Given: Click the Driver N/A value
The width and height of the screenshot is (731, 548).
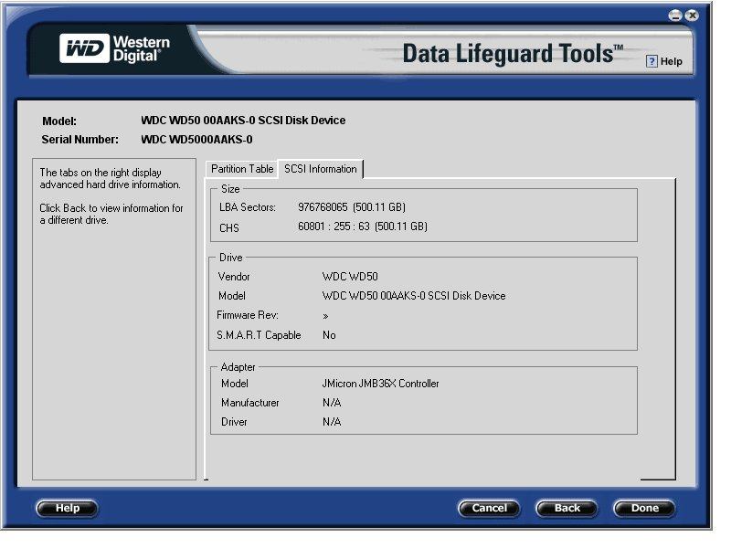Looking at the screenshot, I should click(x=332, y=422).
